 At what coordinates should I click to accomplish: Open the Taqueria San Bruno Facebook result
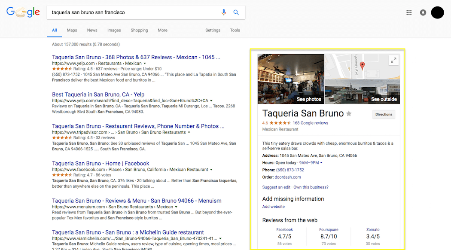click(101, 163)
